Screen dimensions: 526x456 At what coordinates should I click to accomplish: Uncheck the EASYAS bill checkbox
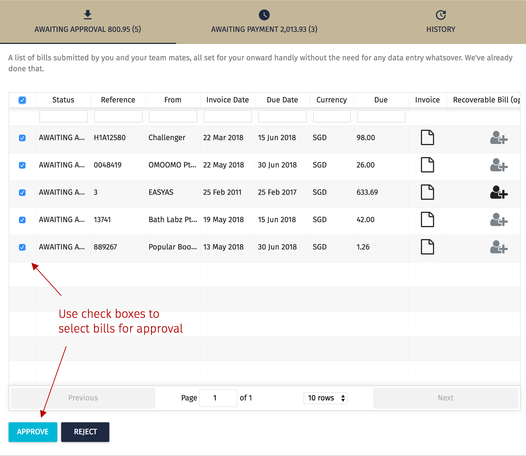coord(22,193)
